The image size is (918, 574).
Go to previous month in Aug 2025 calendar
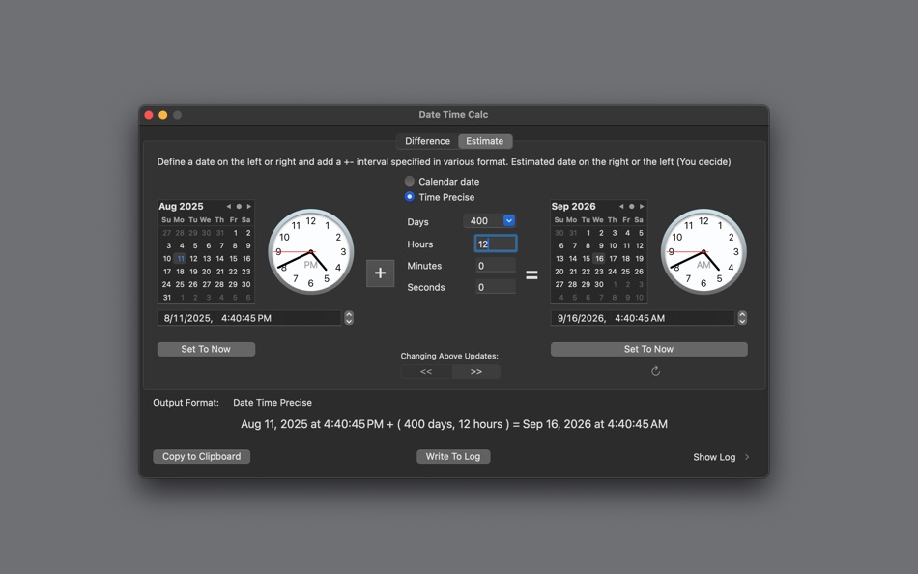[x=228, y=206]
